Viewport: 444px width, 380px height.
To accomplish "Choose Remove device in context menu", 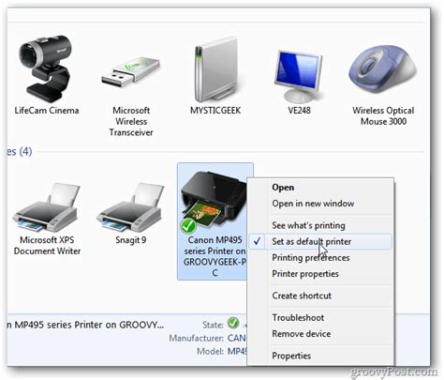I will 302,334.
